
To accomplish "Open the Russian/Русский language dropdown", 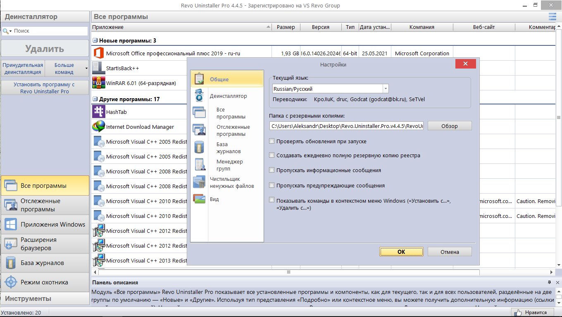I will (x=385, y=89).
